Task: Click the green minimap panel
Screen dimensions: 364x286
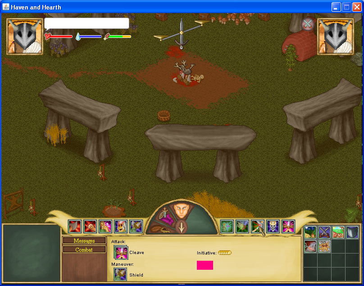Action: (32, 253)
